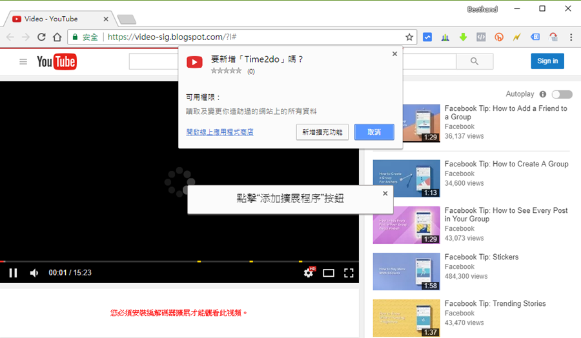The height and width of the screenshot is (338, 581).
Task: Mute the video volume speaker icon
Action: (34, 273)
